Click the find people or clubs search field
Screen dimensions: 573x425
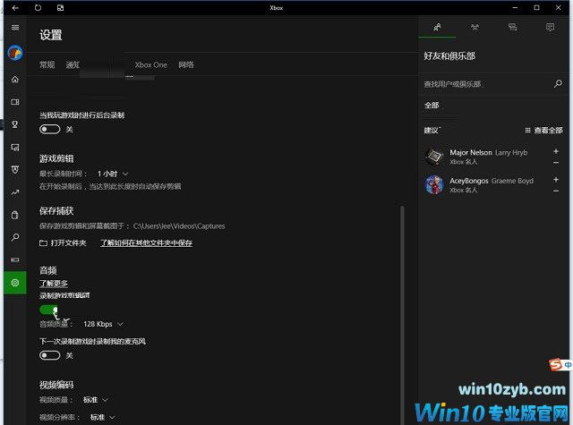click(487, 84)
